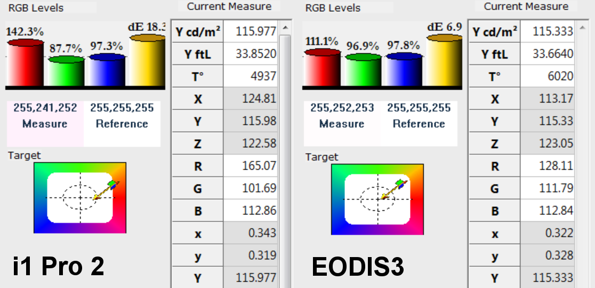This screenshot has height=288, width=595.
Task: Select the 115.98 Y value
Action: [x=251, y=121]
